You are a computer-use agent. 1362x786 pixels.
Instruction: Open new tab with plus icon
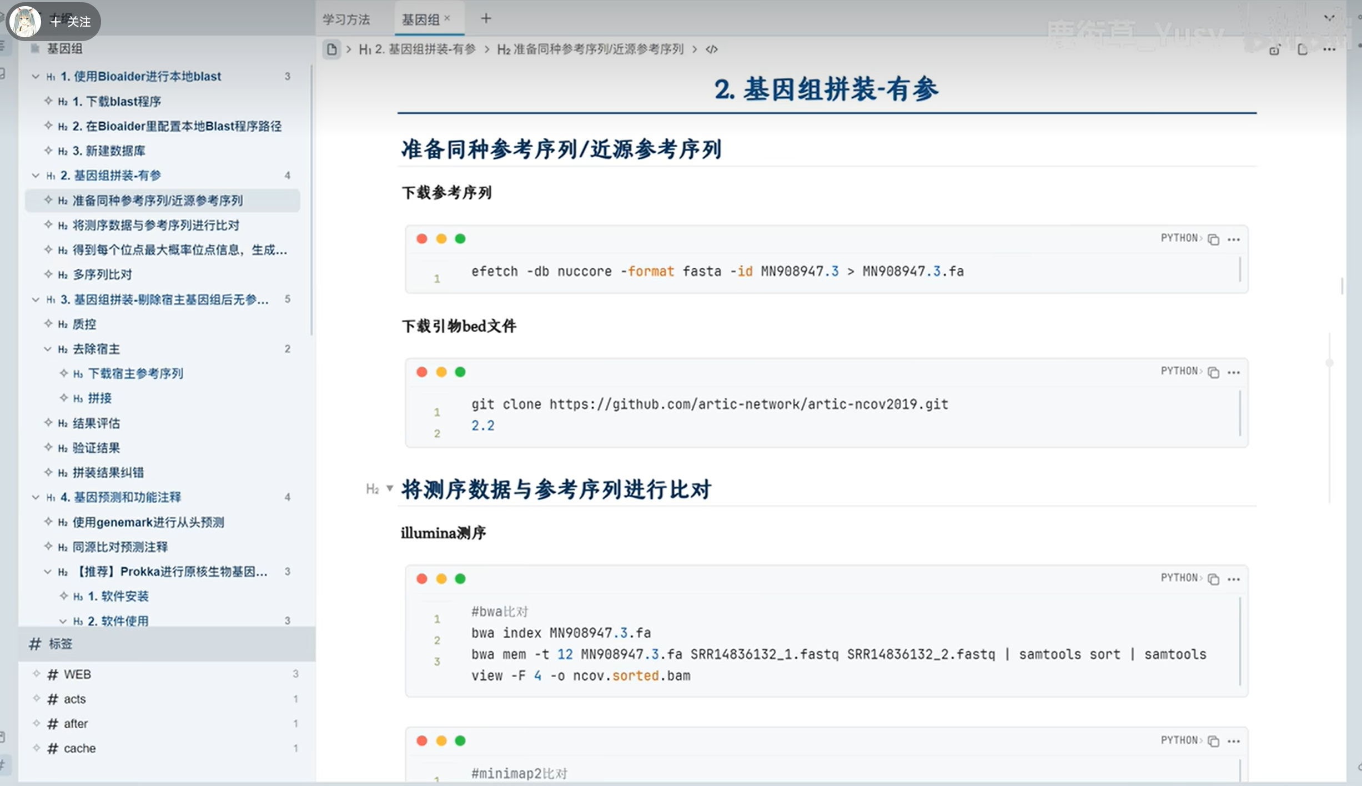click(x=486, y=19)
